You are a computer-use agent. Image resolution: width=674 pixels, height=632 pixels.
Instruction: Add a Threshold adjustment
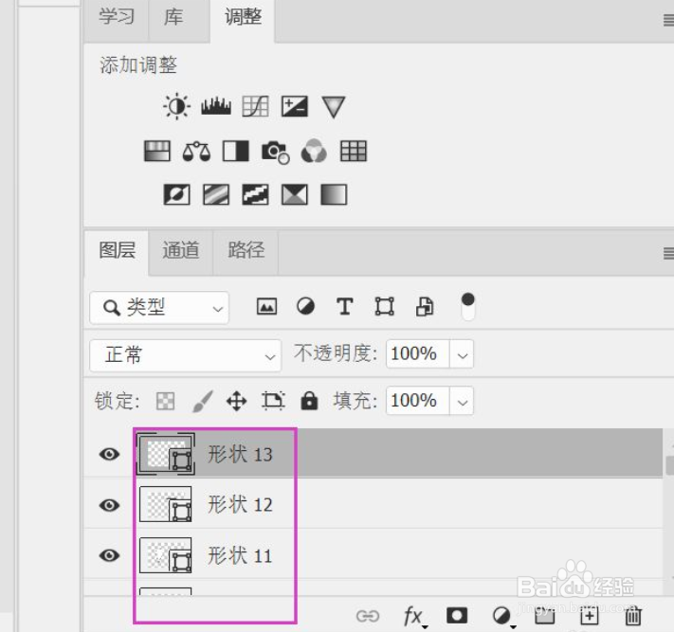click(255, 194)
